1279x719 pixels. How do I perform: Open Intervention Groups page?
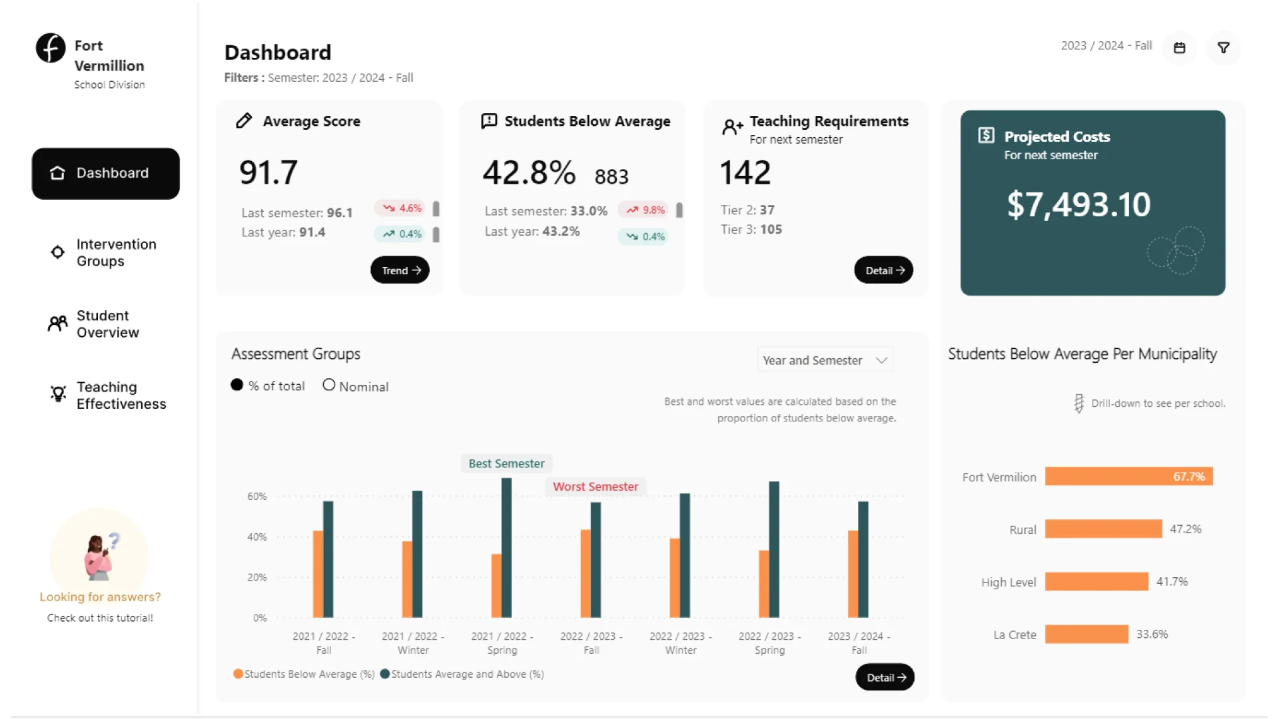click(106, 252)
